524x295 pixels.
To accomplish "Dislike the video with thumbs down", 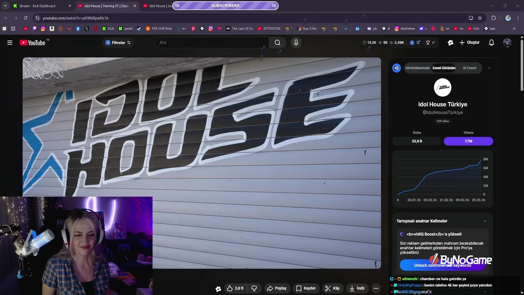I will tap(254, 288).
